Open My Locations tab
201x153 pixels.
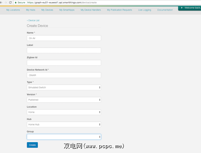(13, 10)
